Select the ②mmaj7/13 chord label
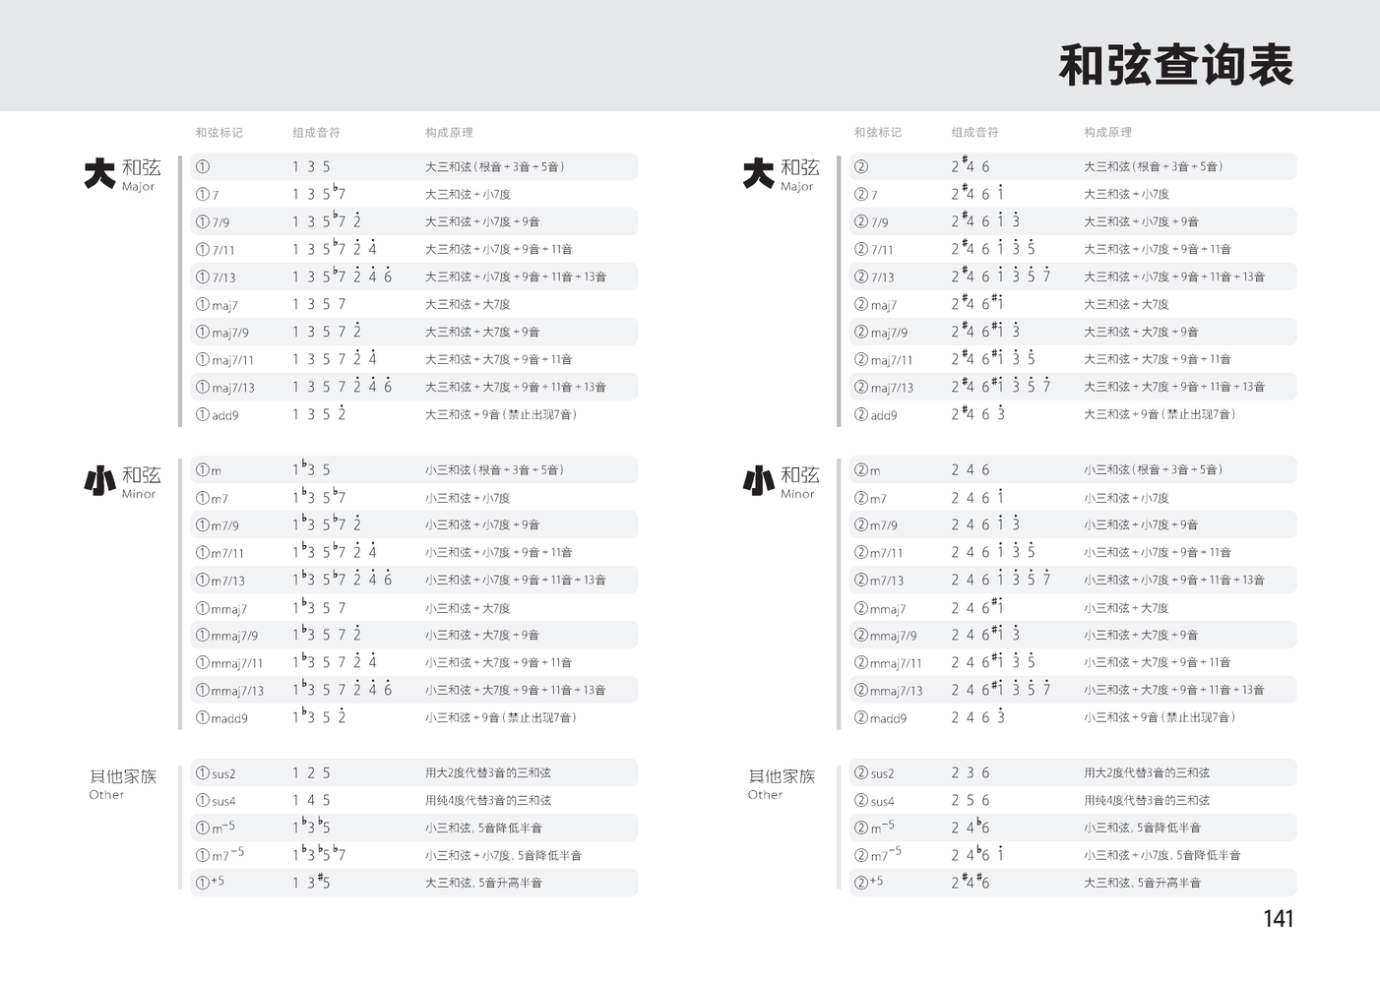 [x=888, y=691]
